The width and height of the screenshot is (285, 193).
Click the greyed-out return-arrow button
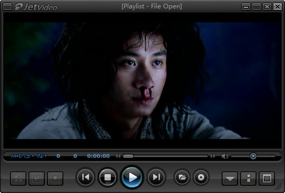(x=36, y=178)
